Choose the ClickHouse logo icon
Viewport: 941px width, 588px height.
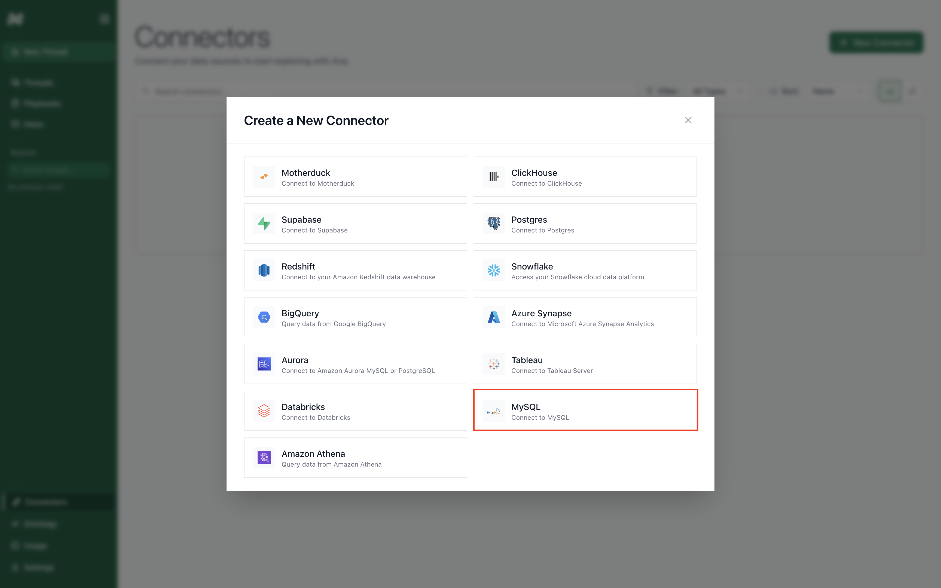pyautogui.click(x=494, y=177)
